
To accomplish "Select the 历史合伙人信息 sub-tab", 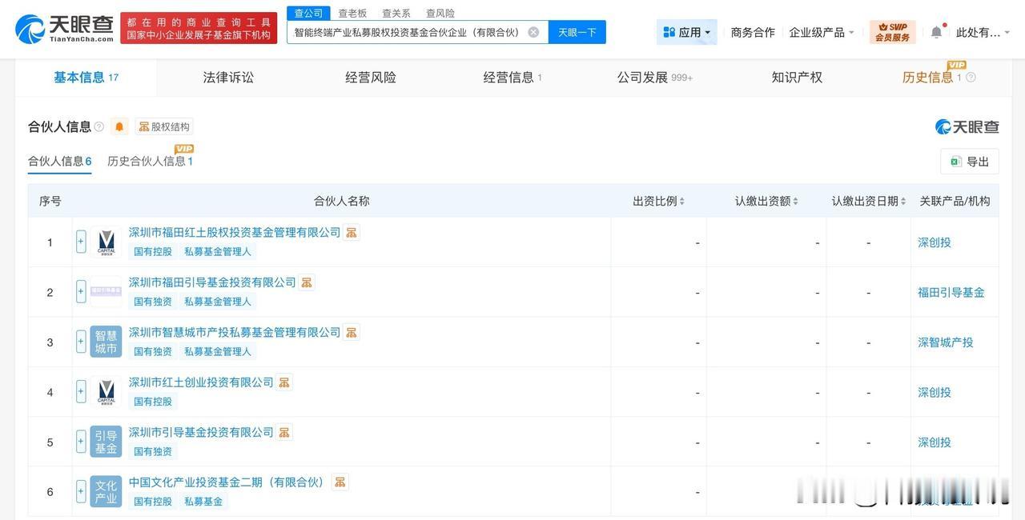I will [150, 161].
